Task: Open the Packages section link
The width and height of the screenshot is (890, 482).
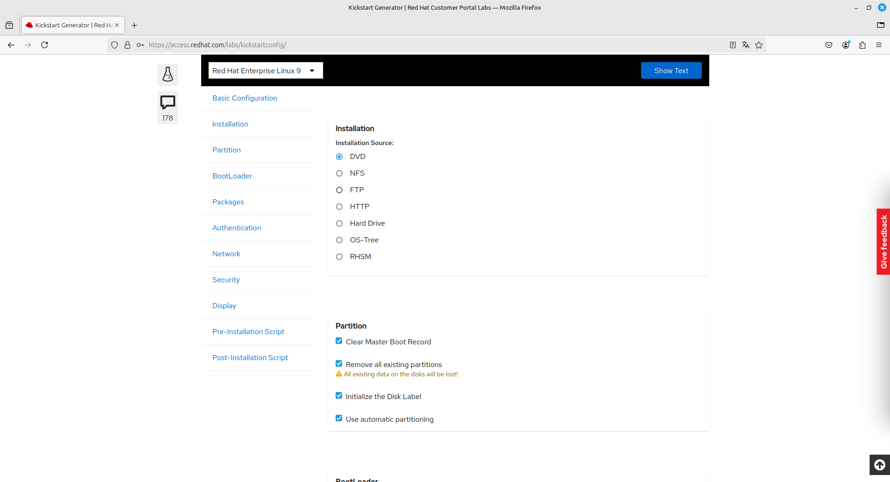Action: point(228,202)
